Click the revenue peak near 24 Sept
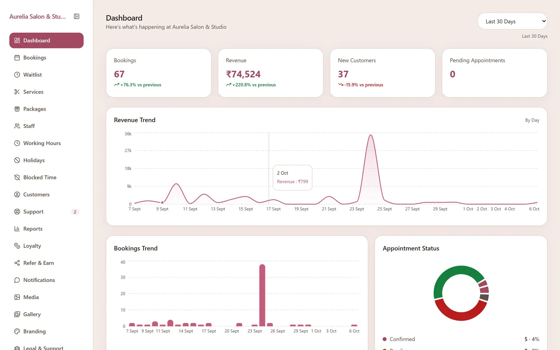The width and height of the screenshot is (560, 350). [371, 135]
